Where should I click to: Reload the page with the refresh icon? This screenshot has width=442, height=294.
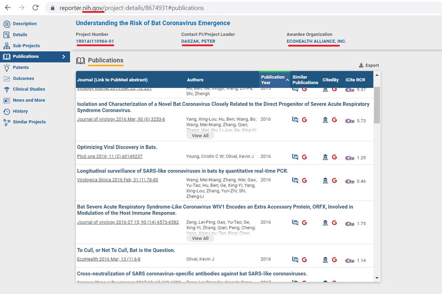click(x=35, y=8)
